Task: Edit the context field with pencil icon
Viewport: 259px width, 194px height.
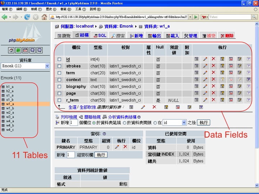Action: pyautogui.click(x=205, y=79)
